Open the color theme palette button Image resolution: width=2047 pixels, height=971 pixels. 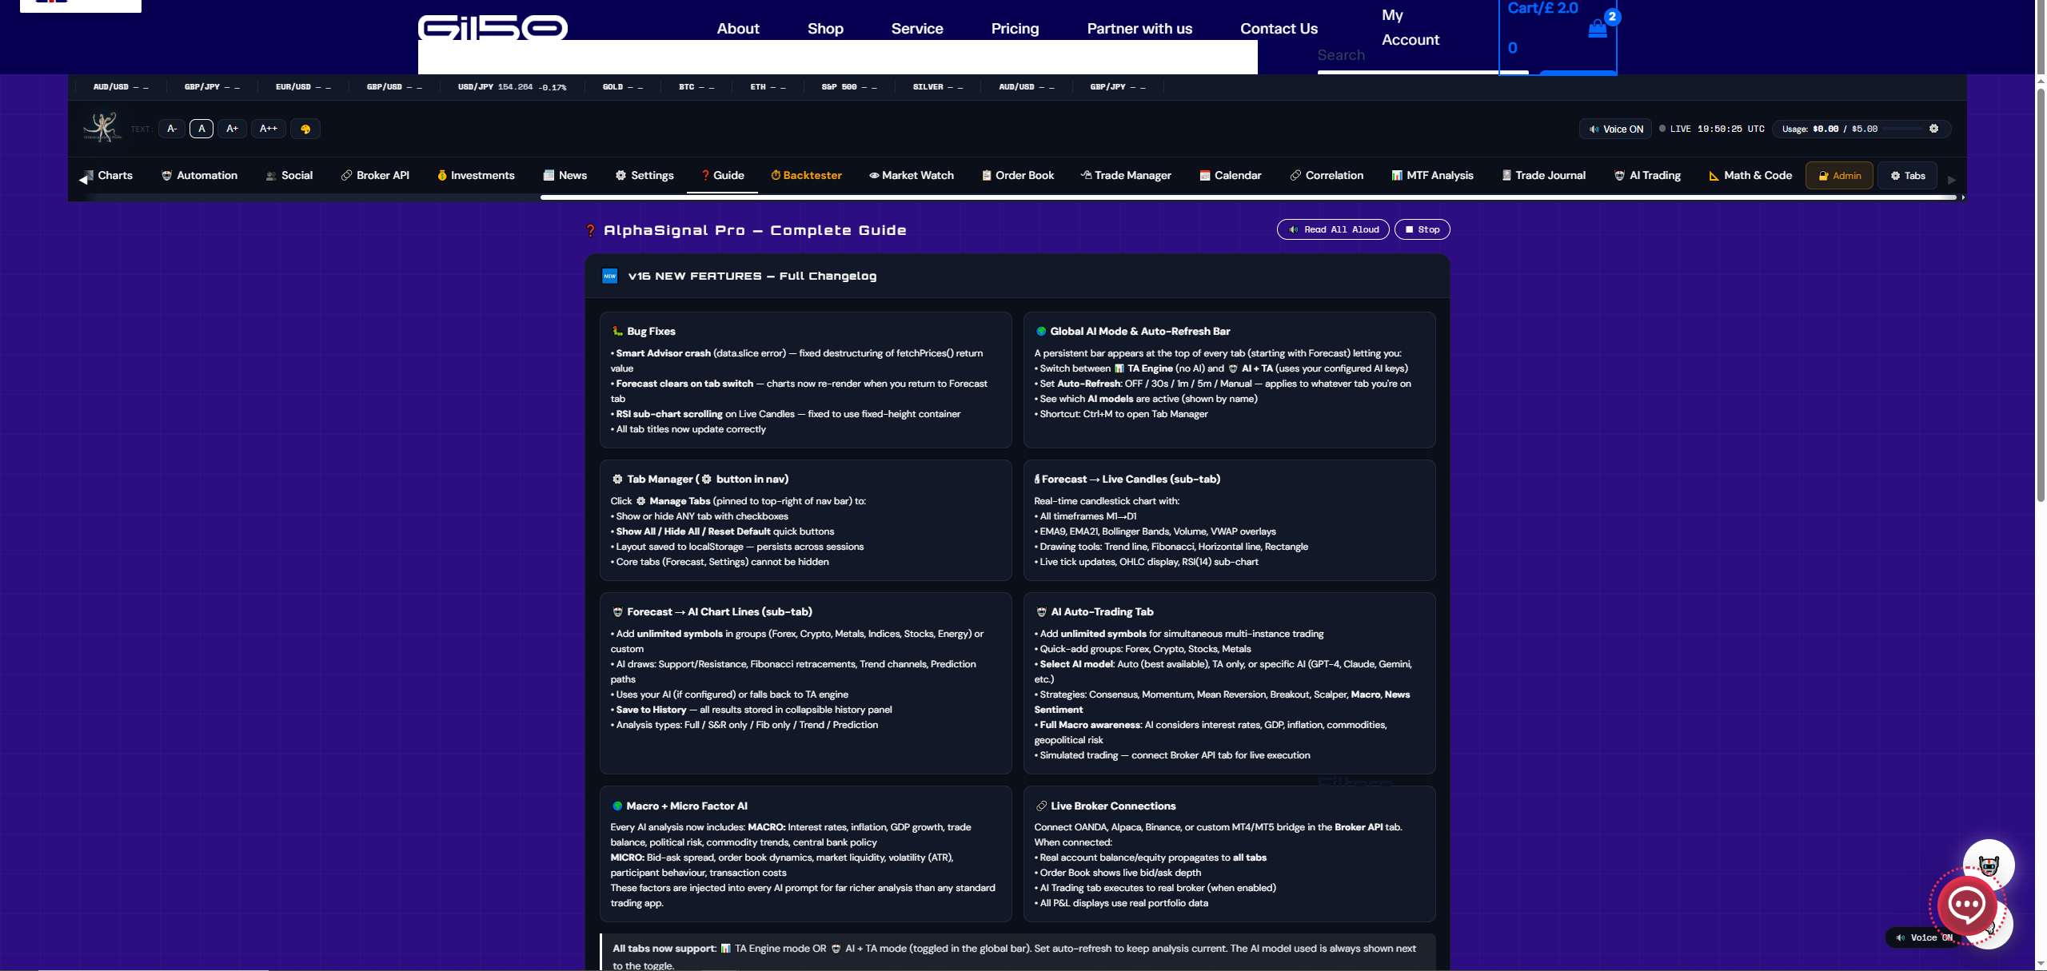point(305,129)
